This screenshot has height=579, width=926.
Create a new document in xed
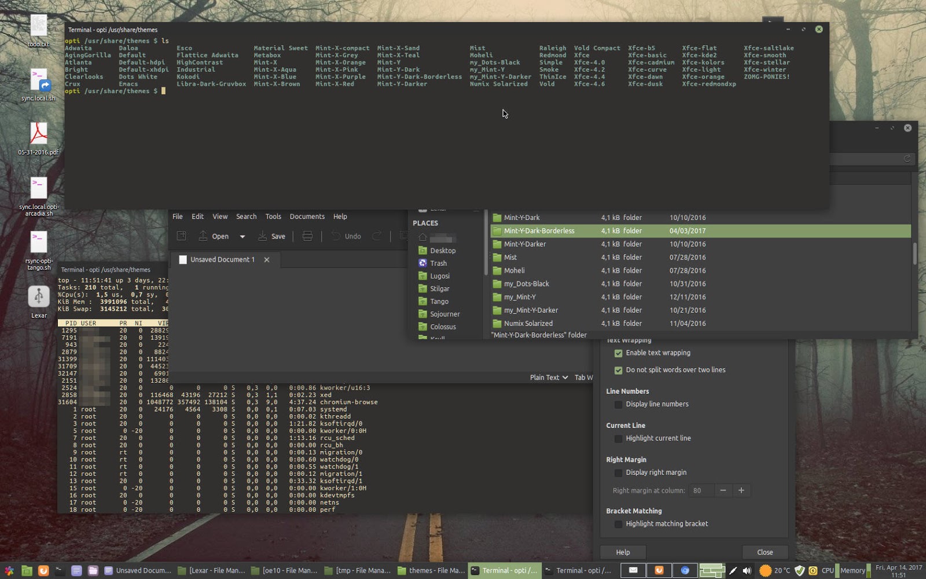[x=181, y=236]
